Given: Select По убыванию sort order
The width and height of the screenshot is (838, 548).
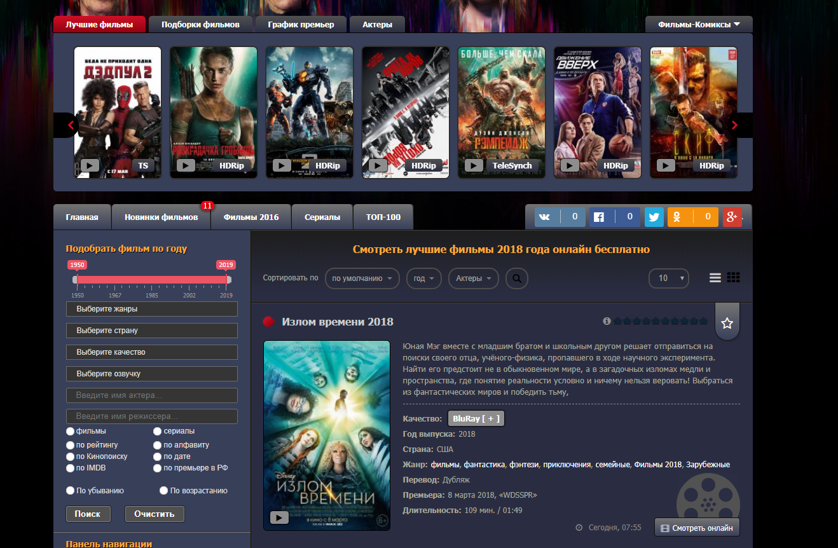Looking at the screenshot, I should click(70, 491).
